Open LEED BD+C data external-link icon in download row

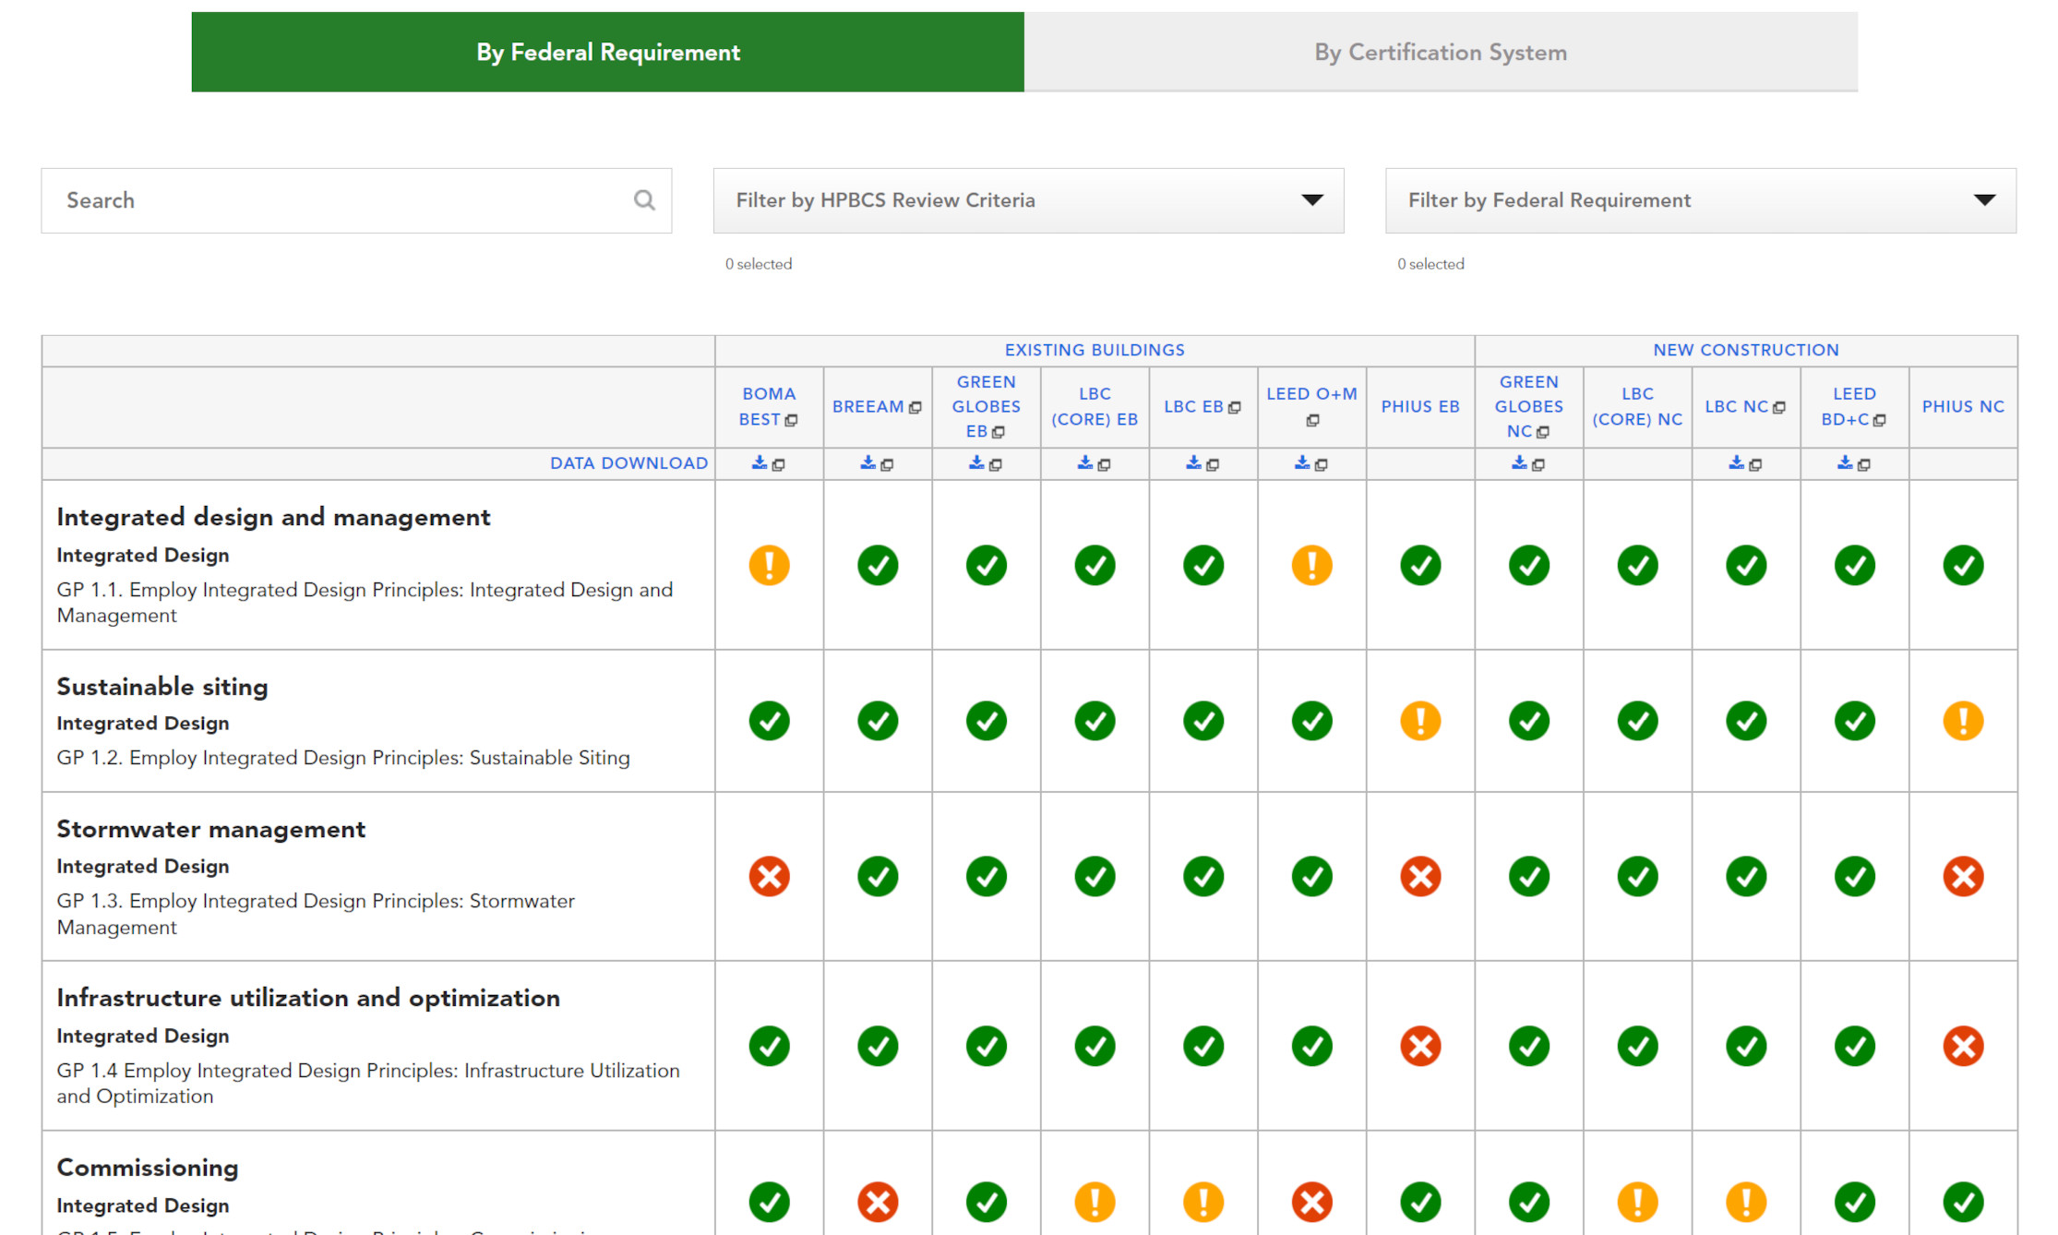point(1864,464)
